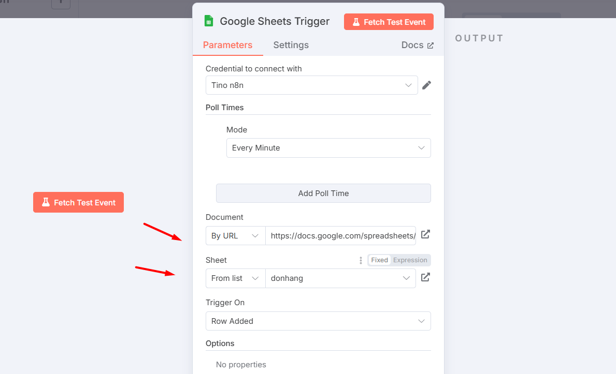Open the donhang sheet selection dropdown
The height and width of the screenshot is (374, 616).
(x=340, y=278)
